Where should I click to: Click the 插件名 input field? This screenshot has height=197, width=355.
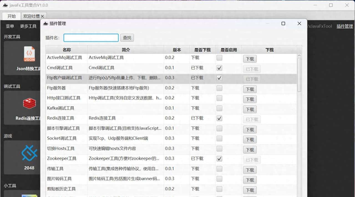coord(91,38)
